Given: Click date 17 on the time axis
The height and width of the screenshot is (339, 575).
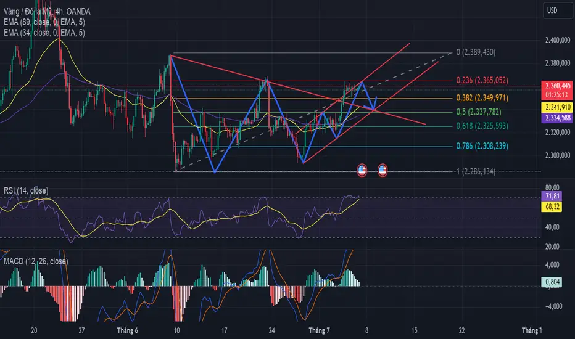Looking at the screenshot, I should pyautogui.click(x=224, y=330).
